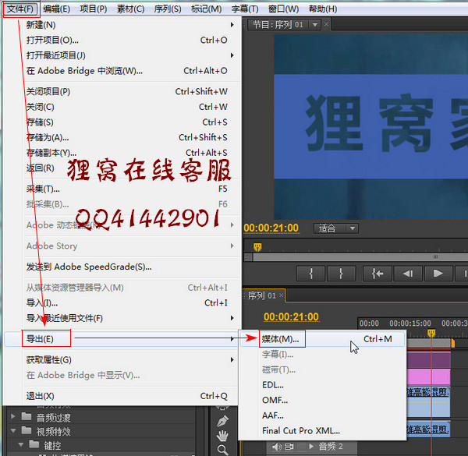
Task: Click the Mark In button
Action: click(x=310, y=274)
